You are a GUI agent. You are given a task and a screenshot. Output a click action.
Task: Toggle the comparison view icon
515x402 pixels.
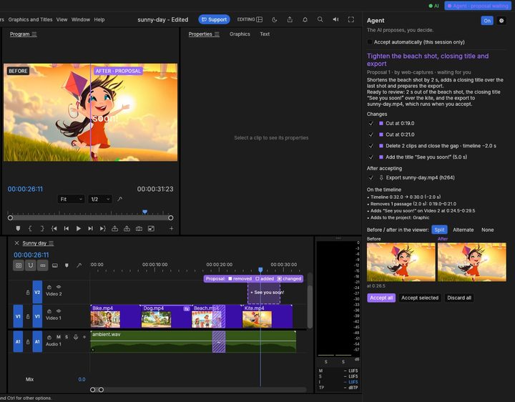[151, 229]
